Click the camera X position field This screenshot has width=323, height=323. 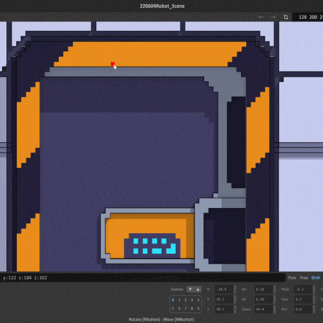tap(224, 289)
